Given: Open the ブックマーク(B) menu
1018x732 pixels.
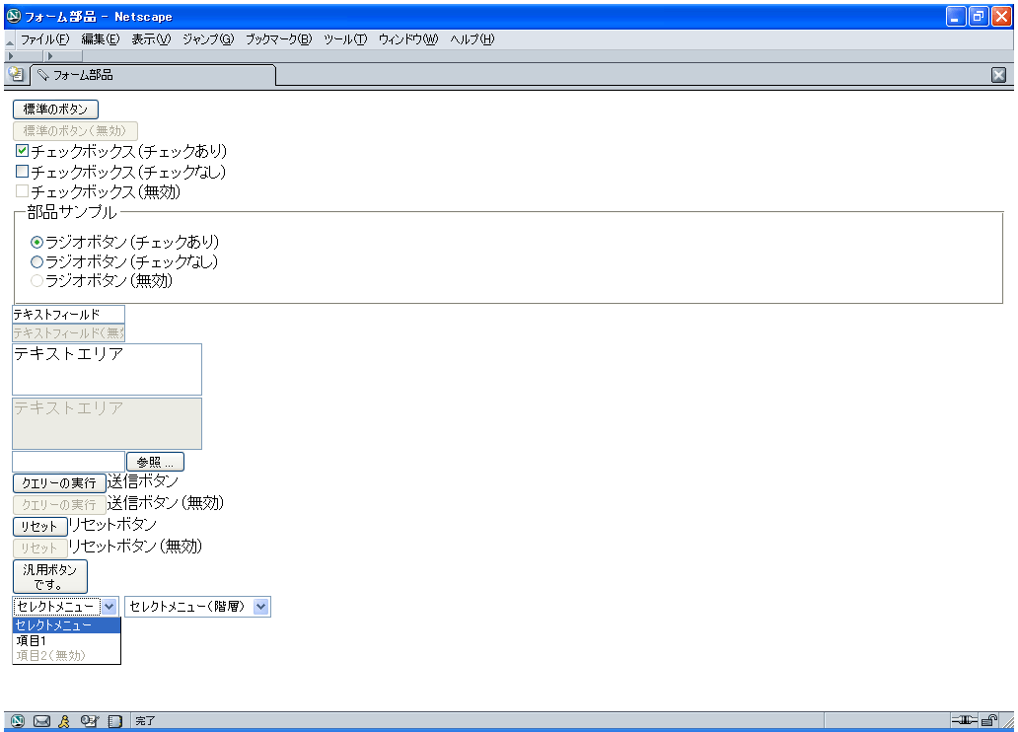Looking at the screenshot, I should [x=278, y=39].
